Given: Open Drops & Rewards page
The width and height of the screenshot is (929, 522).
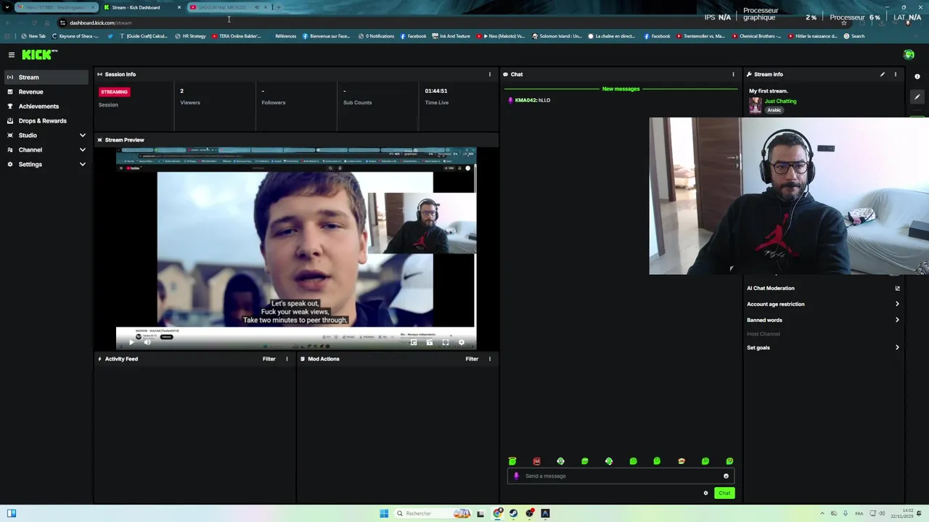Looking at the screenshot, I should pos(47,120).
